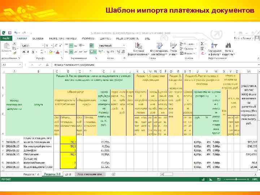Open the cell borders tool
Viewport: 260px width, 195px height.
[42, 52]
